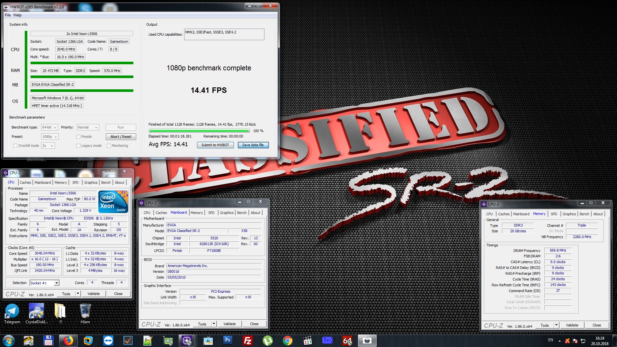The image size is (617, 347).
Task: Open Google Chrome from the taskbar
Action: click(x=287, y=340)
